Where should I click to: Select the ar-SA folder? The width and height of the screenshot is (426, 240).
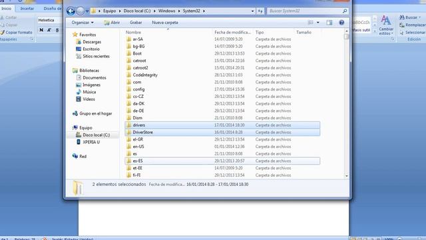point(222,39)
